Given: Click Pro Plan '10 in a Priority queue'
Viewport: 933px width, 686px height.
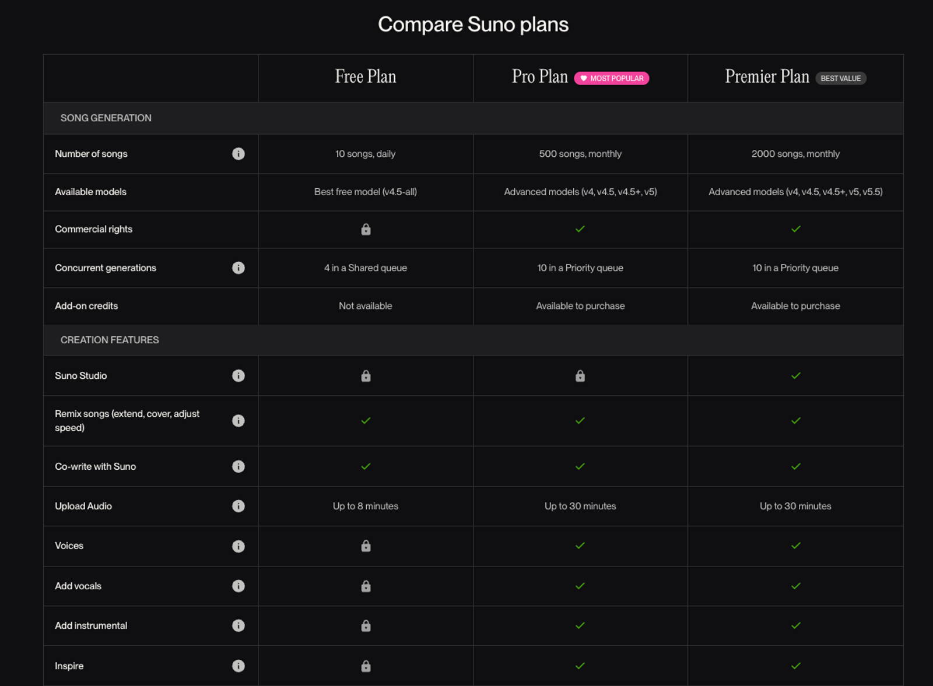Looking at the screenshot, I should tap(580, 268).
